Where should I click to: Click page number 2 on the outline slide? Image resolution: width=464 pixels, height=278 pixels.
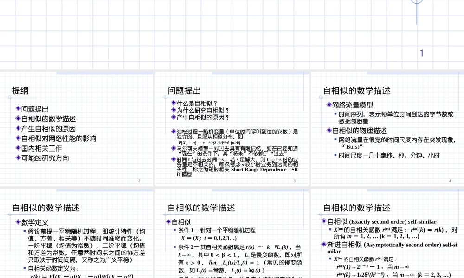139,181
